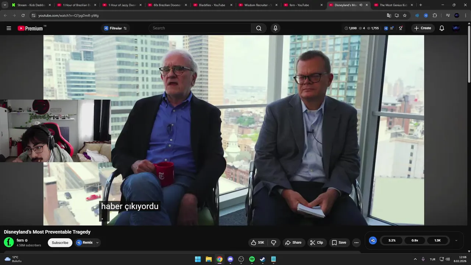
Task: View site information icon in address bar
Action: coord(33,15)
